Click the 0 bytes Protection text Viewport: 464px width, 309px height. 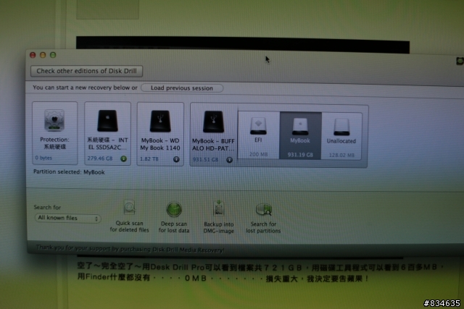pyautogui.click(x=43, y=158)
